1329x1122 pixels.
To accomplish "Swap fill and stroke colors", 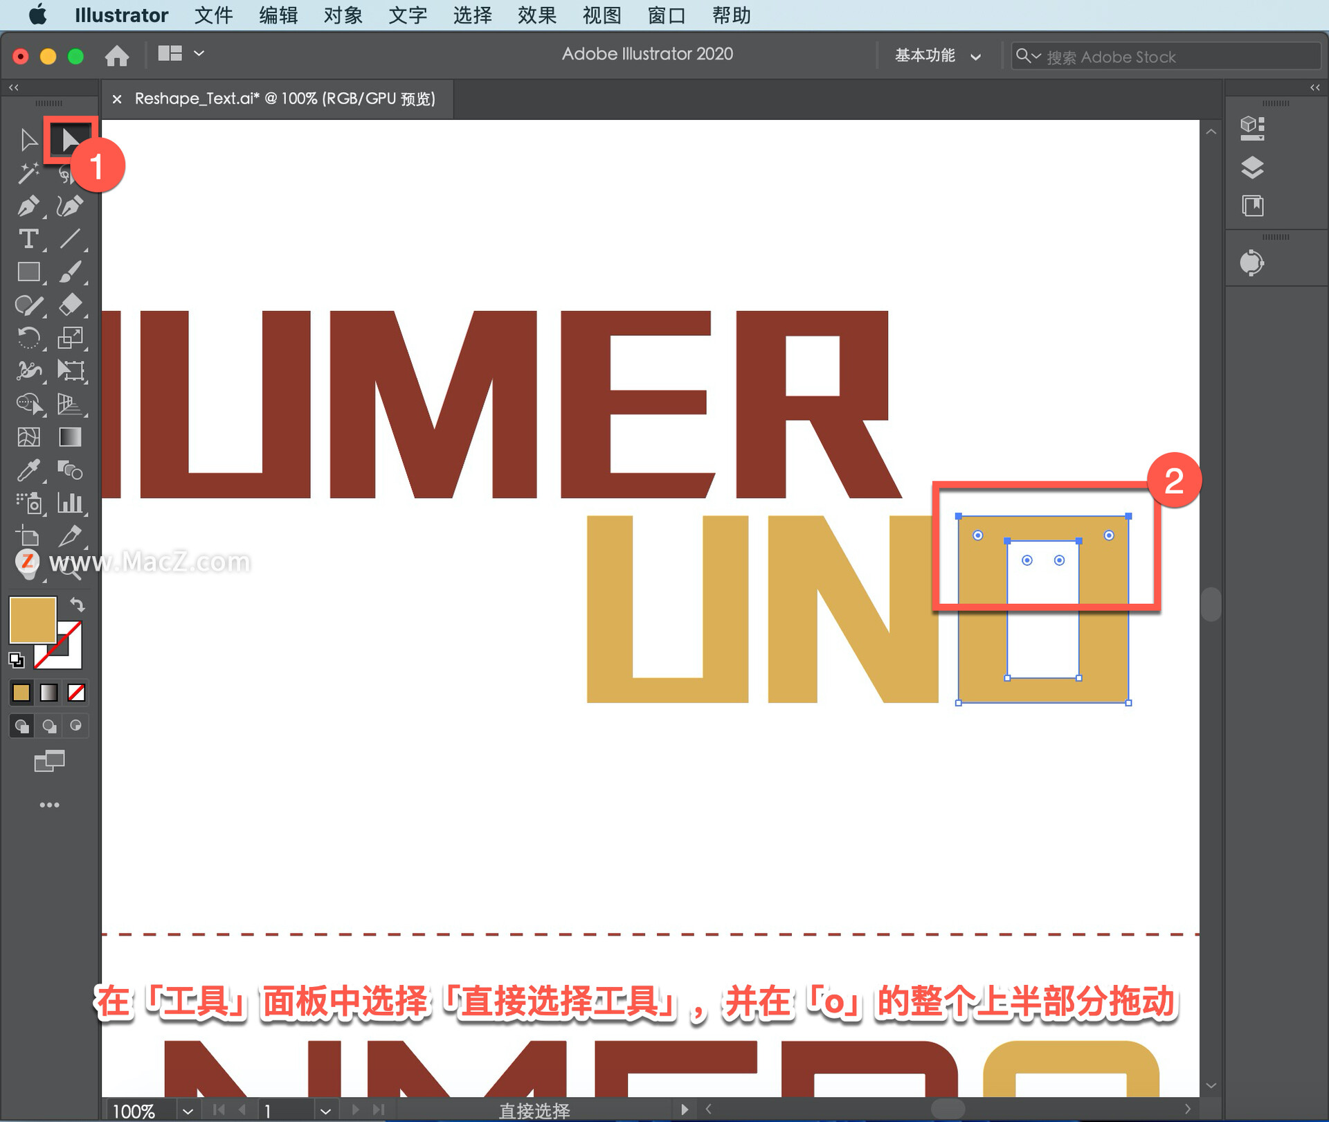I will 78,605.
